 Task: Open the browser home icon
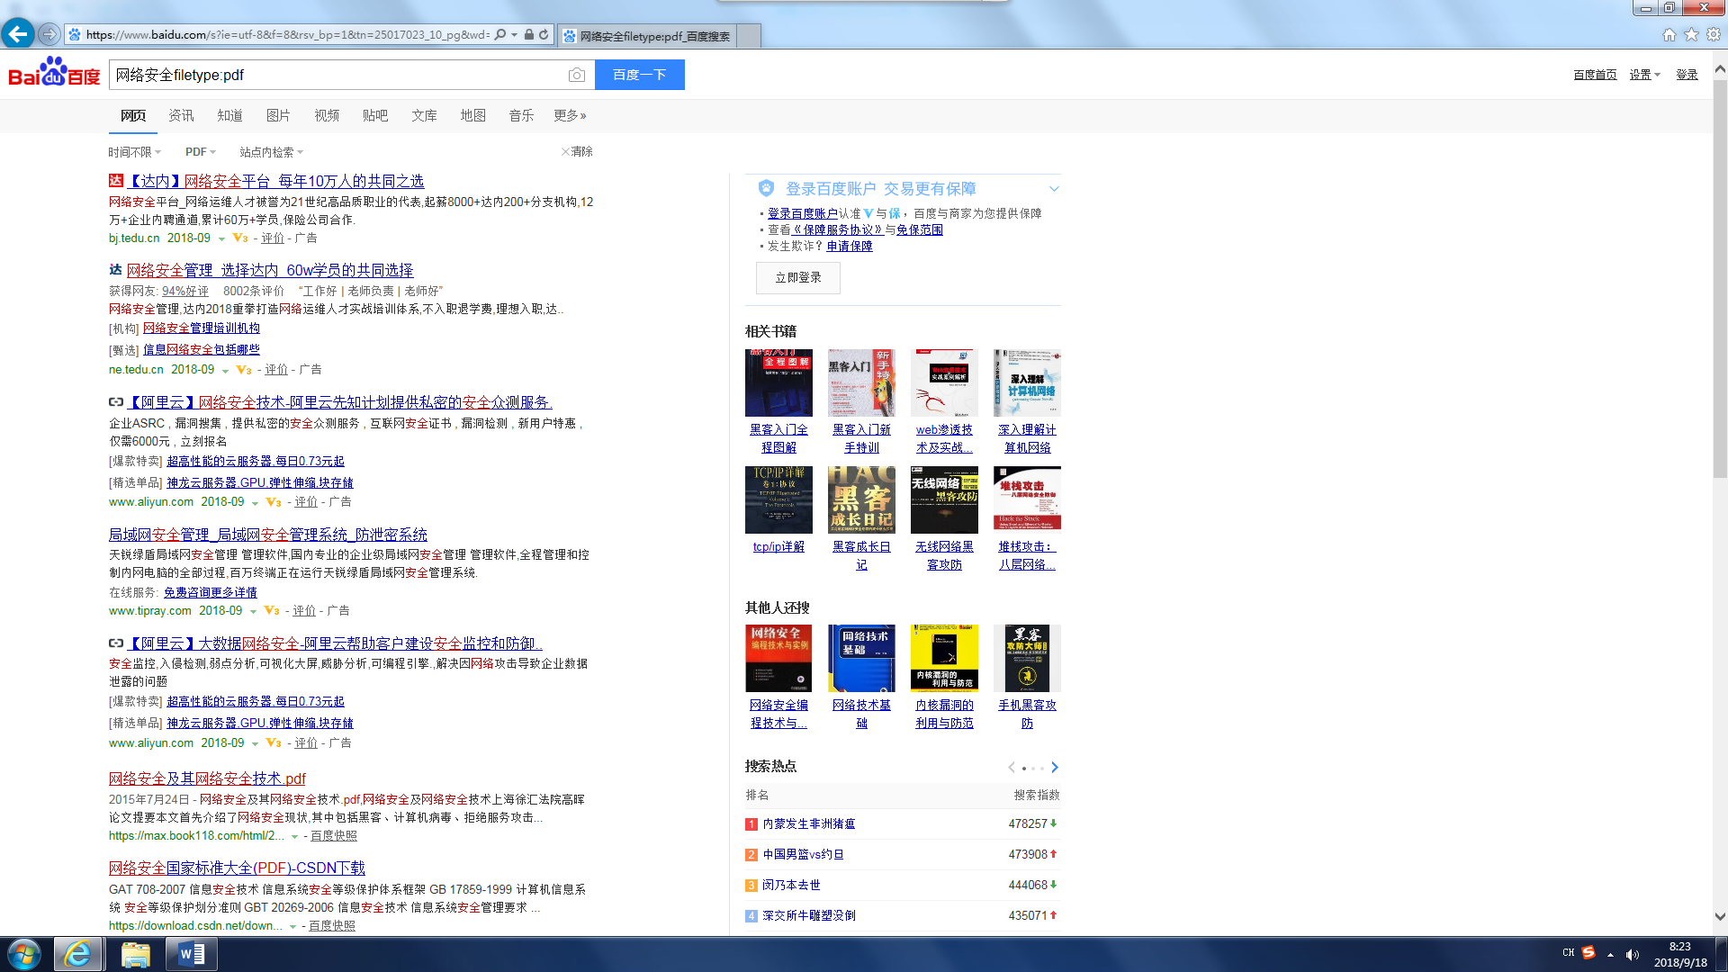click(1669, 34)
